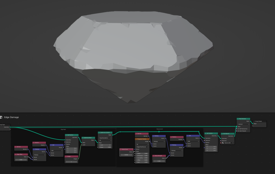The height and width of the screenshot is (174, 275).
Task: Click the Noise Strength Value output socket
Action: [166, 158]
